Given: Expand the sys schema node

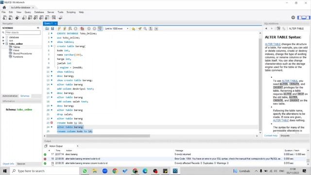Looking at the screenshot, I should 3,40.
